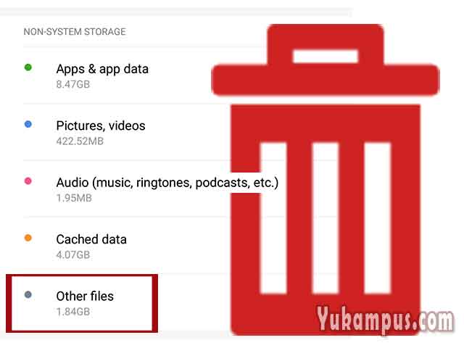Open Audio (music, ringtones, podcasts, etc.)
This screenshot has width=464, height=348.
tap(167, 183)
